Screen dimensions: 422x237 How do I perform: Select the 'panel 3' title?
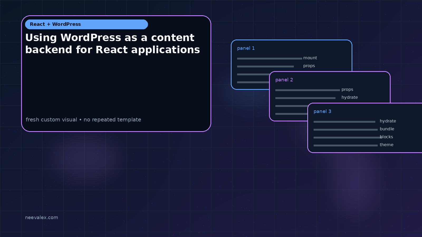pyautogui.click(x=322, y=111)
